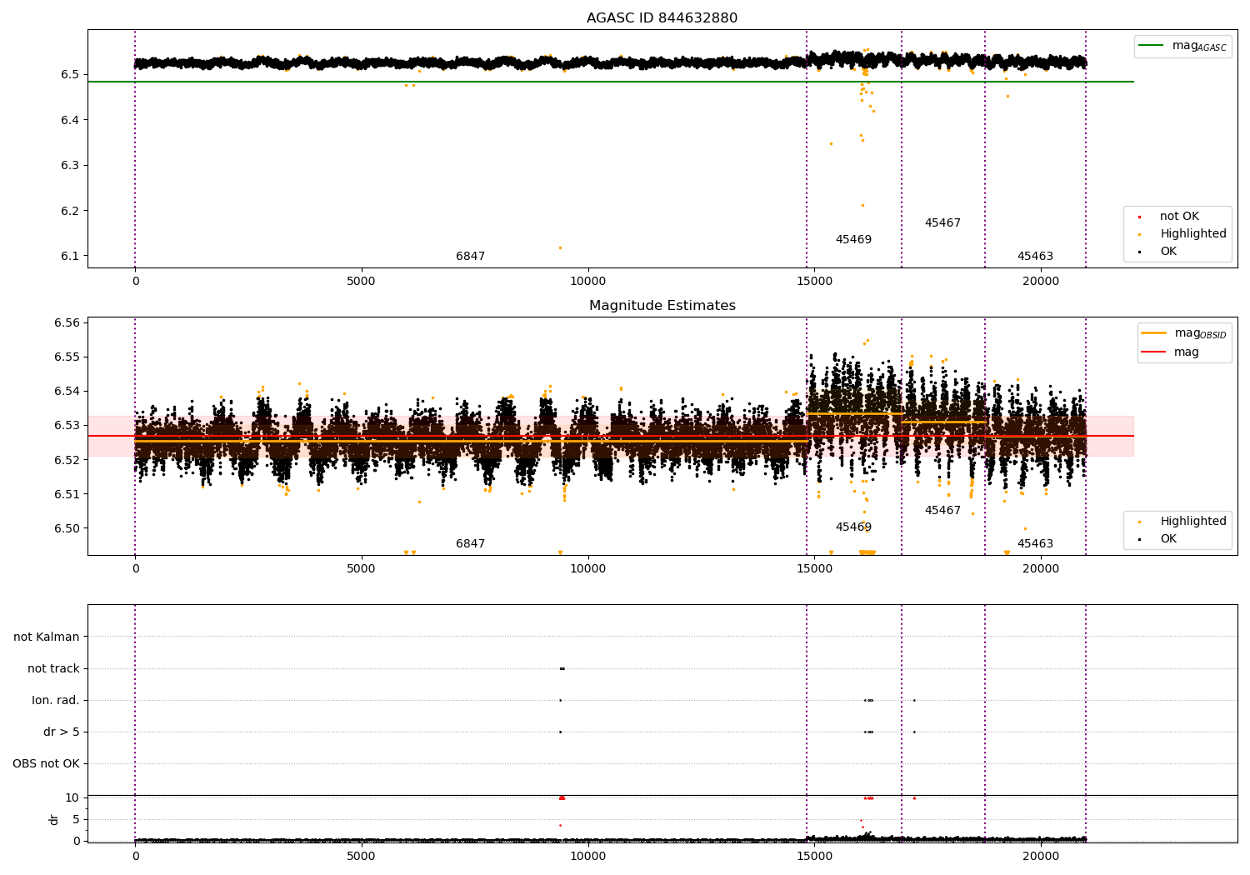The width and height of the screenshot is (1250, 875).
Task: Click the 'dr' y-axis label in bottom plot
Action: click(x=54, y=819)
